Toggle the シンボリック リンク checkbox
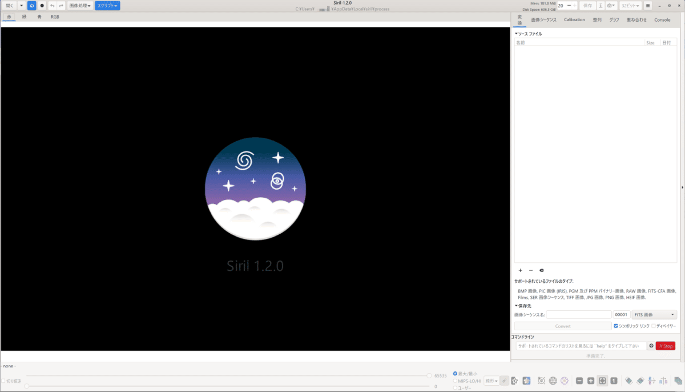The height and width of the screenshot is (392, 685). coord(616,326)
